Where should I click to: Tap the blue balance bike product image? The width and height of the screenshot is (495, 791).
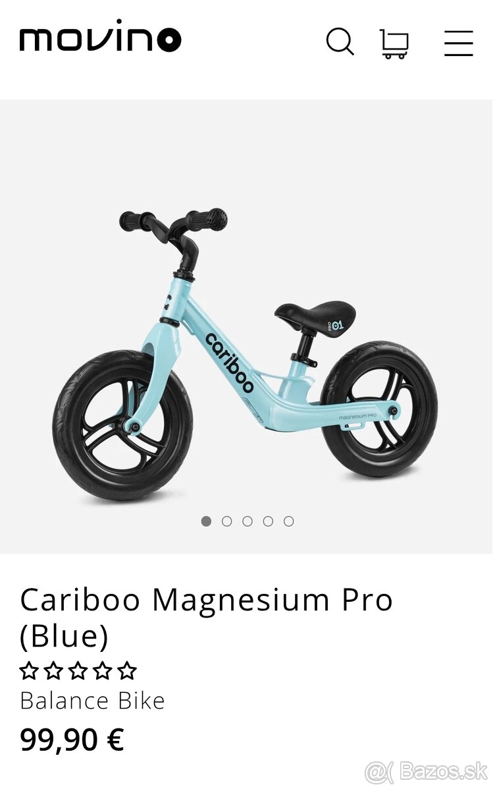[245, 355]
